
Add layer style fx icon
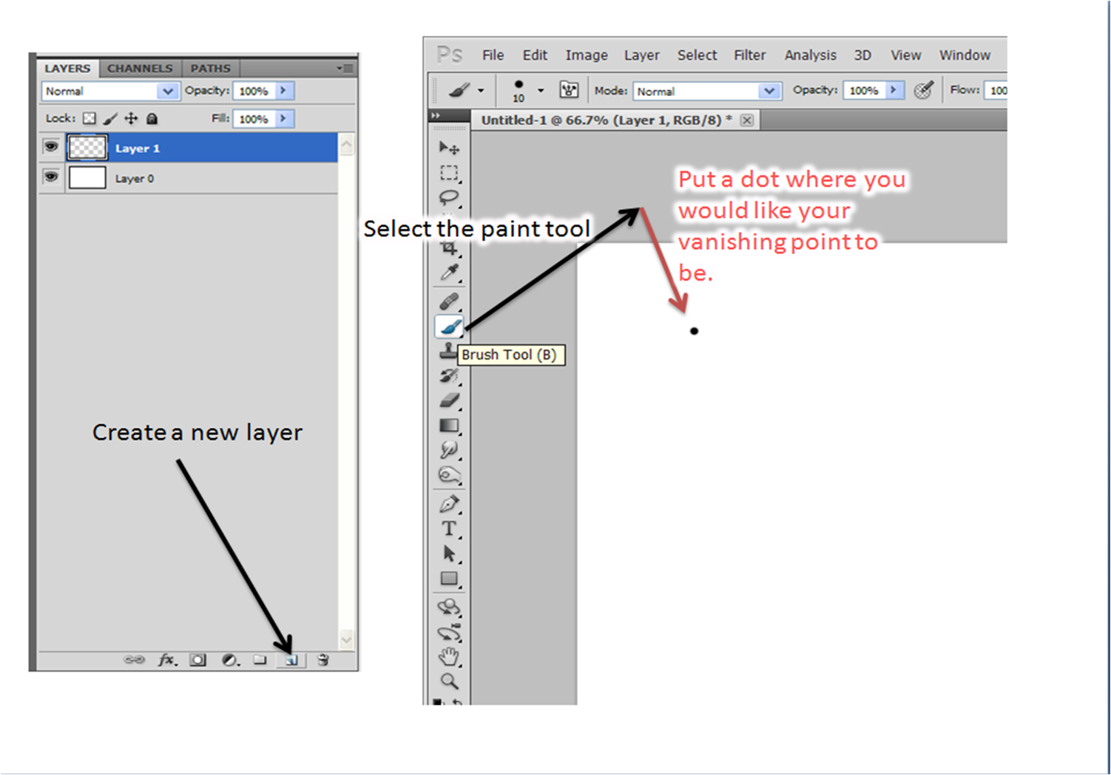click(166, 660)
